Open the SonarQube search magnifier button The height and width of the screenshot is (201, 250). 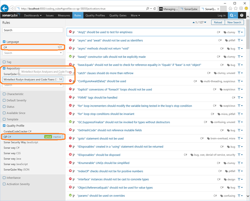(x=233, y=15)
